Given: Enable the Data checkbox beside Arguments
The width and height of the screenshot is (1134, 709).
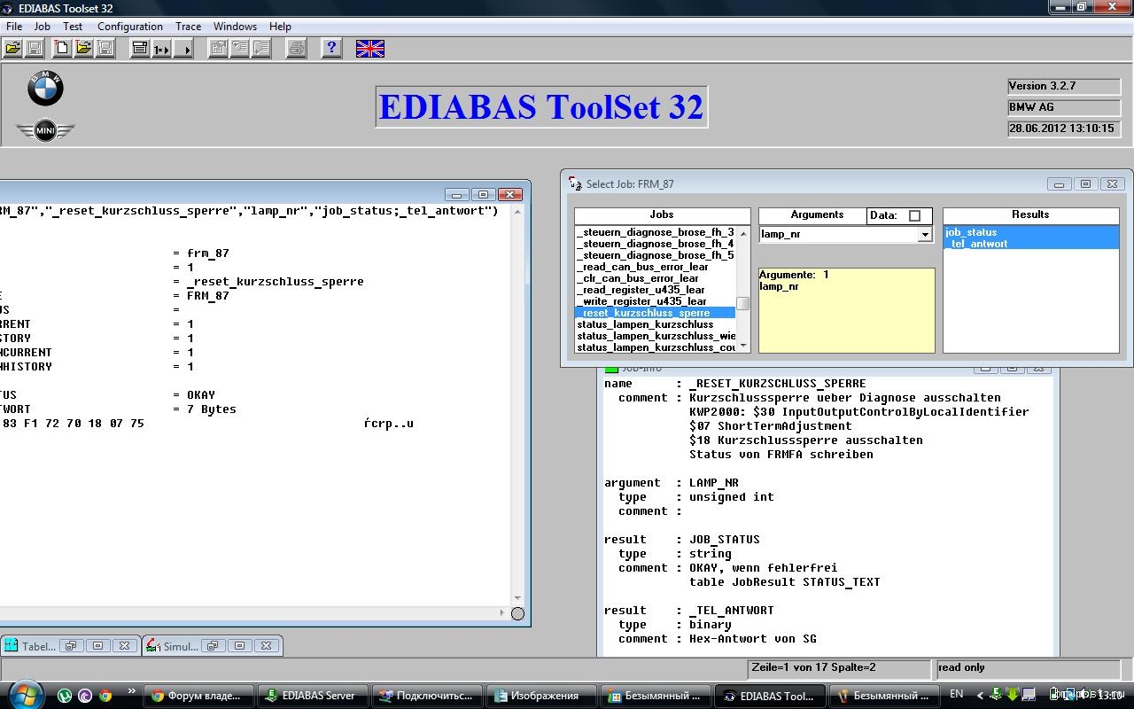Looking at the screenshot, I should click(914, 215).
